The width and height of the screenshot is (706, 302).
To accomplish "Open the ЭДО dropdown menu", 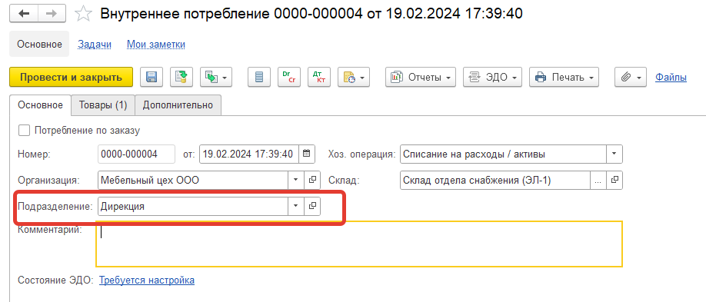I will coord(492,77).
